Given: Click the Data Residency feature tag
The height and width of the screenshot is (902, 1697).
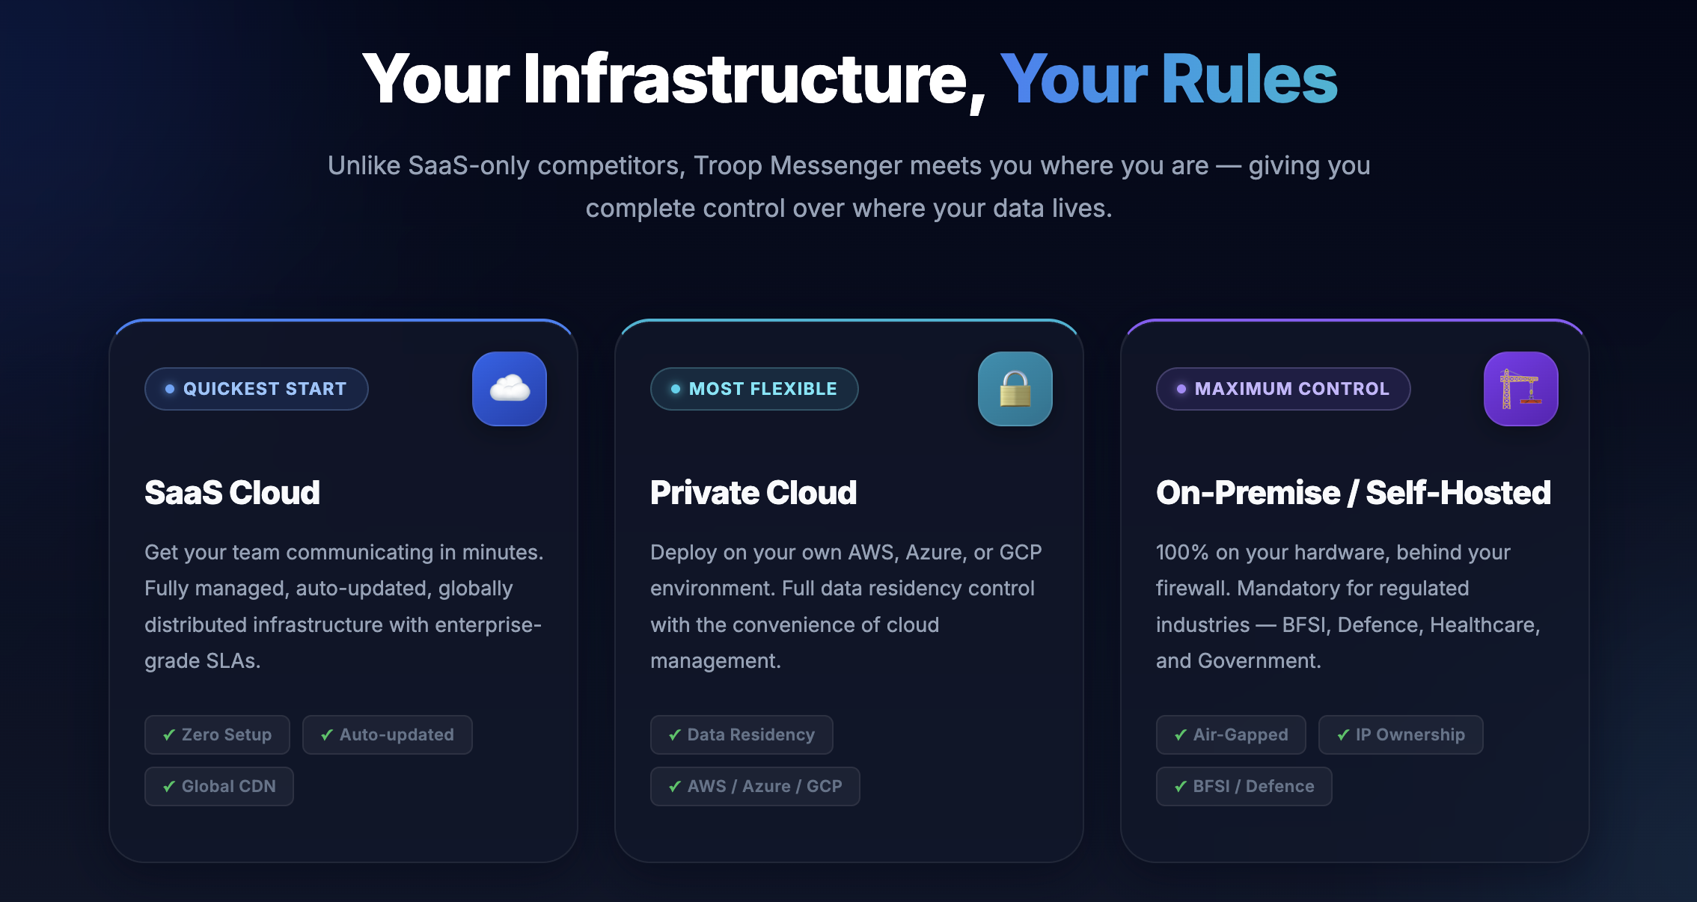Looking at the screenshot, I should (x=742, y=734).
